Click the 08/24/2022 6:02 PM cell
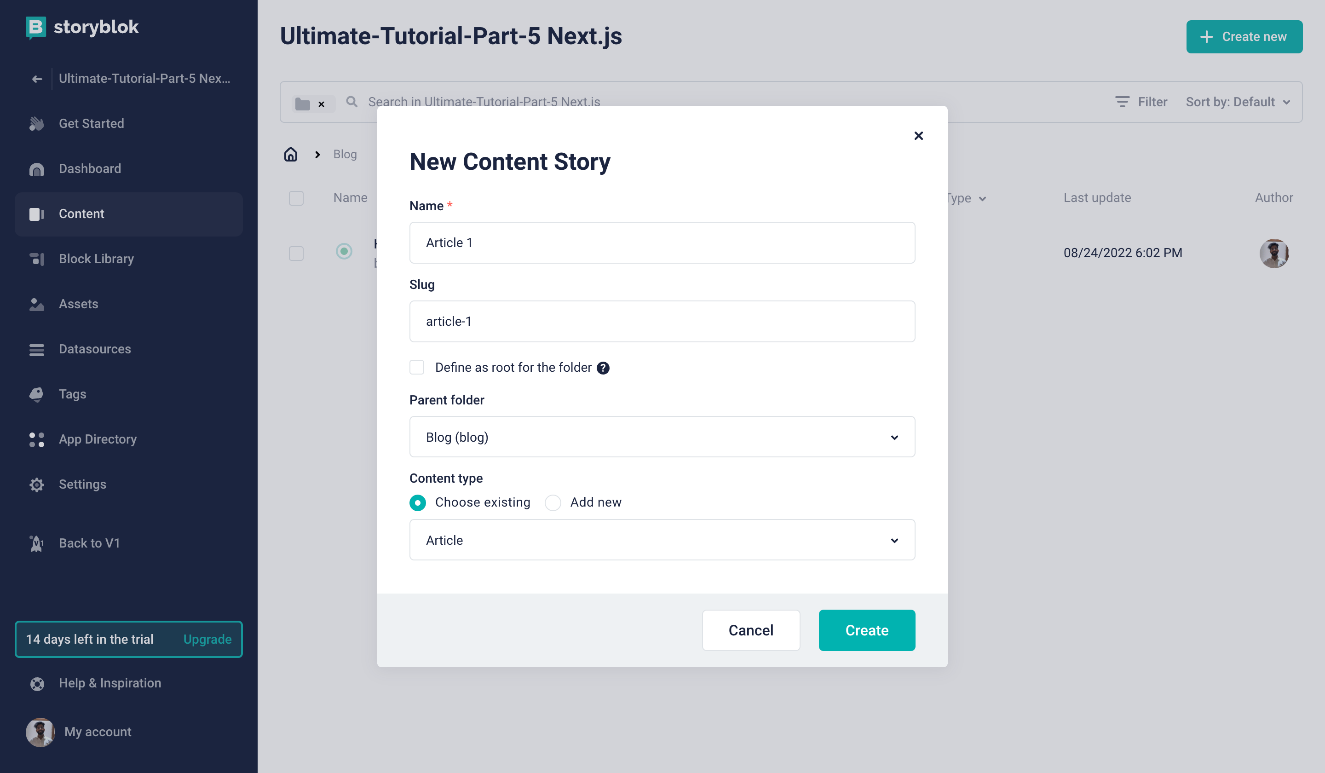 click(1123, 253)
